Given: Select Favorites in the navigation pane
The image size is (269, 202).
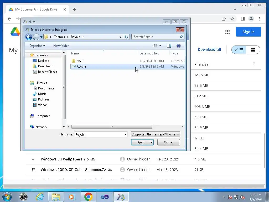Looking at the screenshot, I should pyautogui.click(x=42, y=55).
